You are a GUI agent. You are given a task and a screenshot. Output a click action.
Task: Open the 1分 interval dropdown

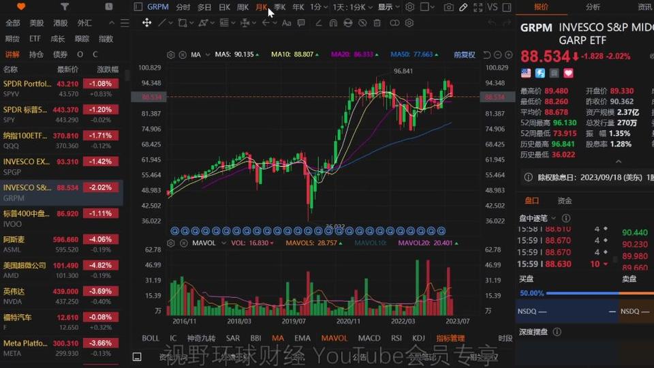tap(319, 7)
